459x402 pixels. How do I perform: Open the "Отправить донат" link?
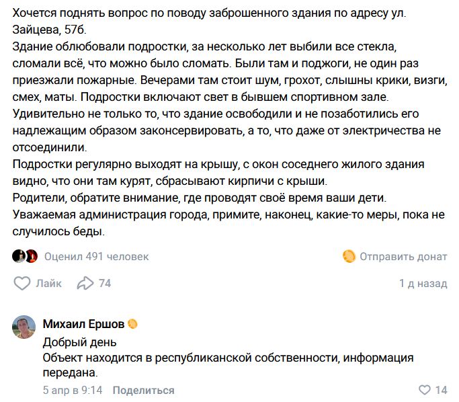[x=403, y=256]
